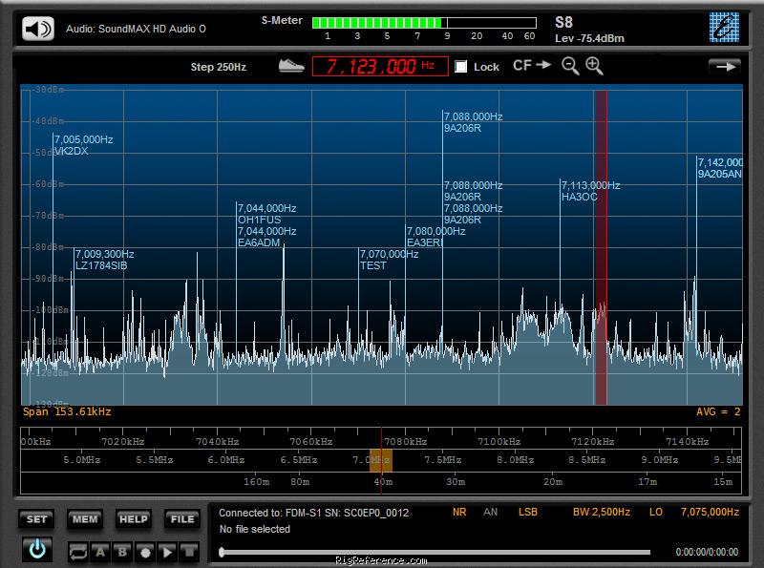Jump to the 20m band label
The image size is (764, 568).
click(553, 482)
